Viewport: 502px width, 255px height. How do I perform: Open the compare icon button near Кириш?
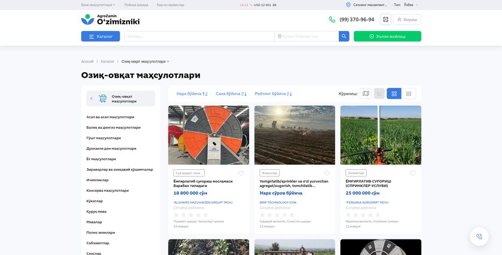coord(385,19)
